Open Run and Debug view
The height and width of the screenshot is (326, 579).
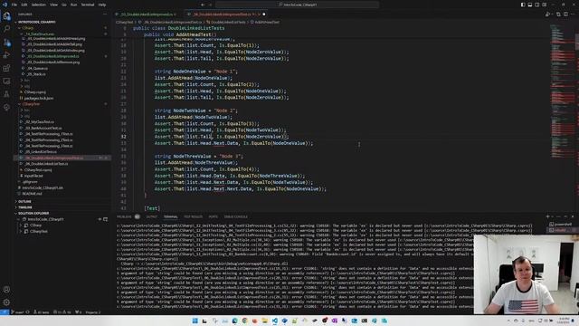tap(6, 55)
